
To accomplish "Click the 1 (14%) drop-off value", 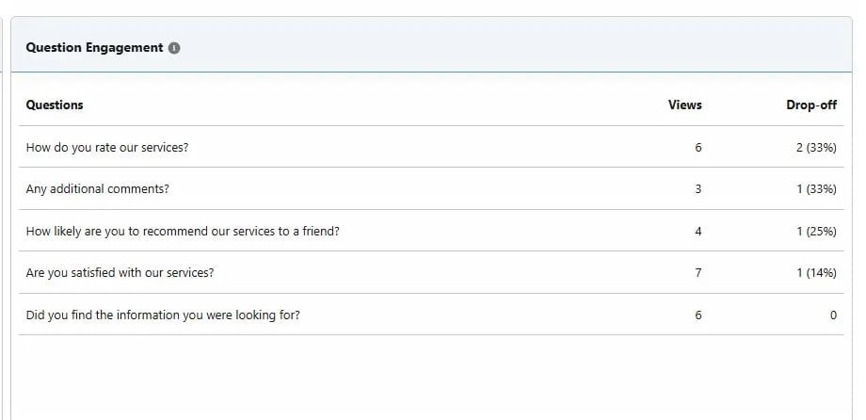I will (x=816, y=273).
